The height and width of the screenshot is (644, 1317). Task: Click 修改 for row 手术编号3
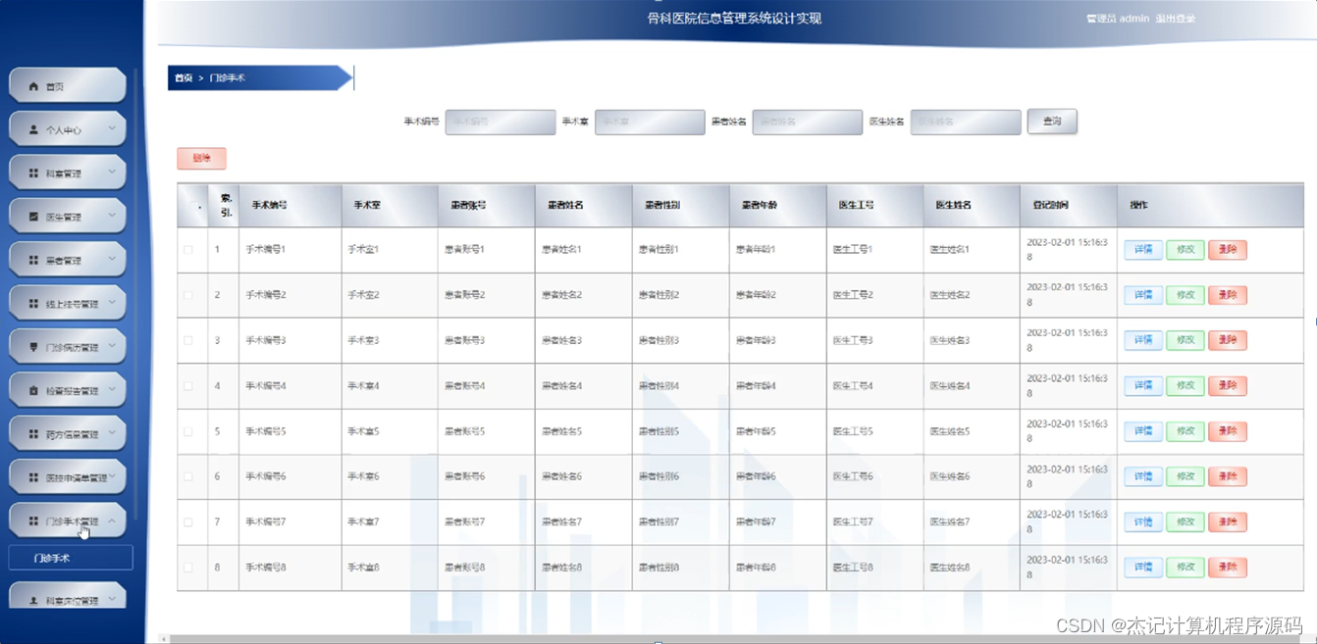pos(1185,340)
